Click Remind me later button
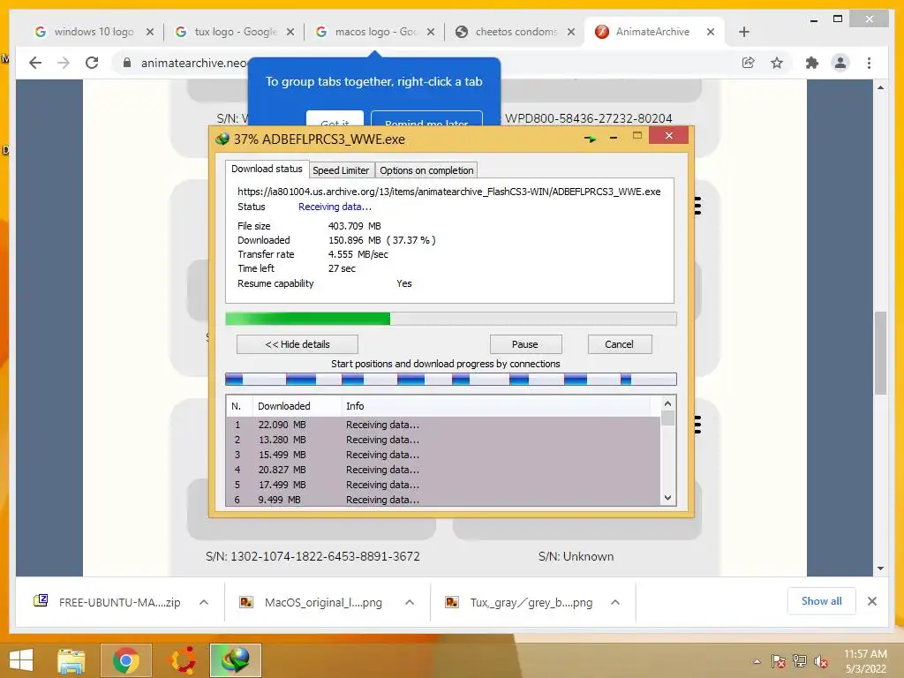904x678 pixels. coord(426,119)
